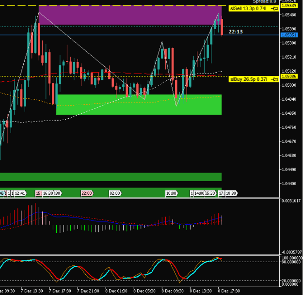Click the pink 22:00 event time marker
Viewport: 303px width, 295px height.
(87, 193)
